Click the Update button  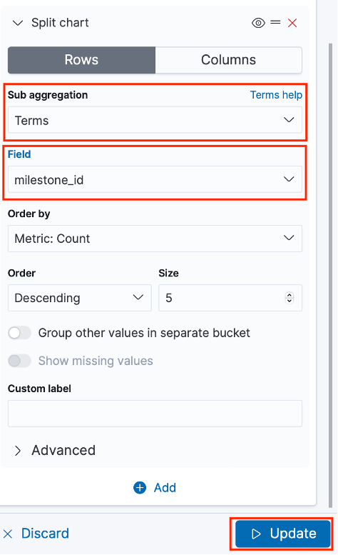coord(283,534)
